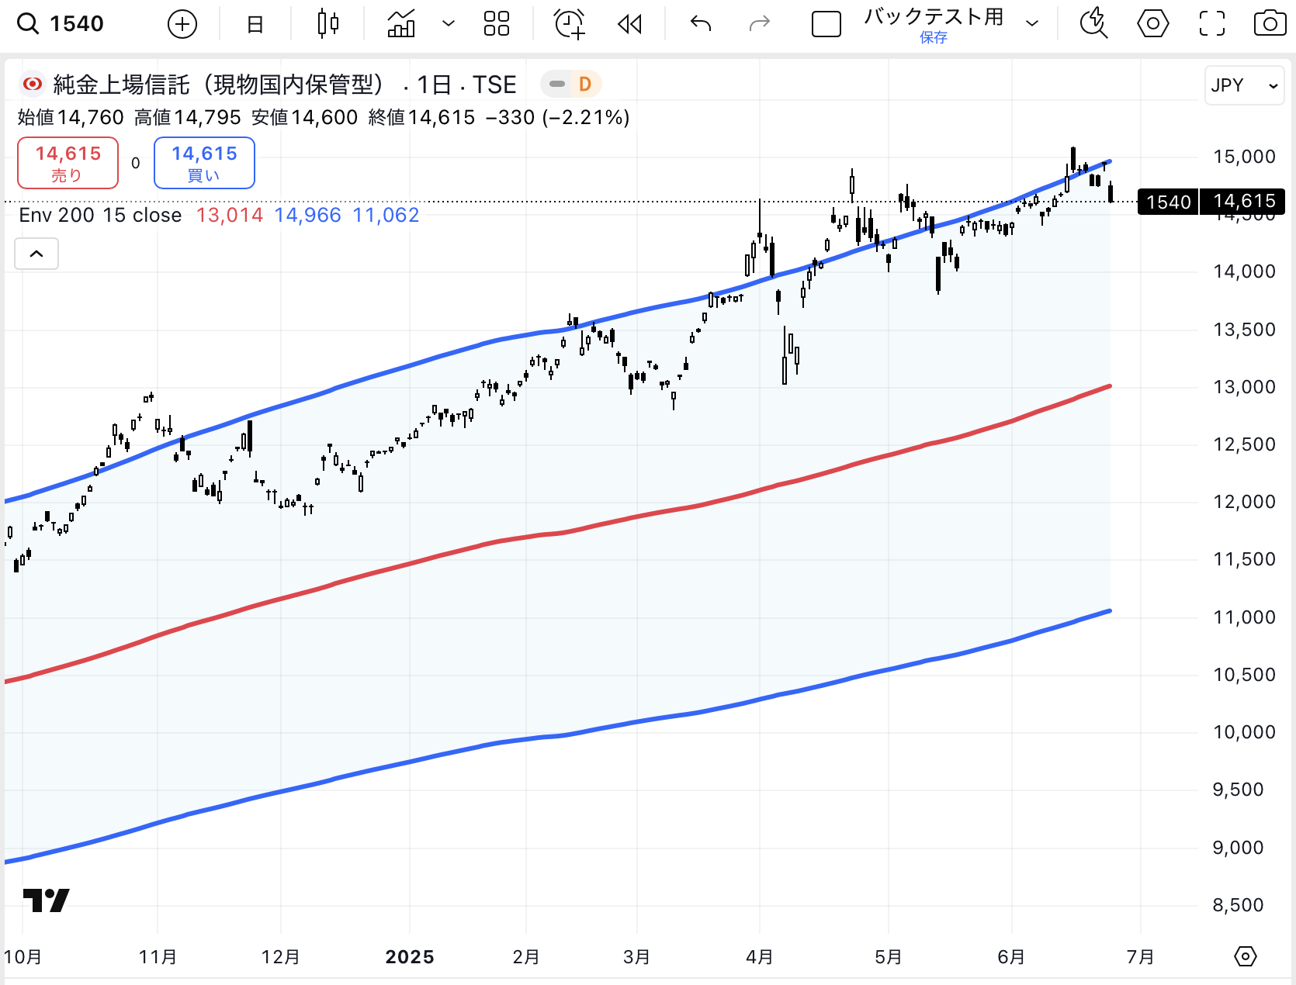Viewport: 1296px width, 985px height.
Task: Click the 14,615 買い buy button
Action: point(204,163)
